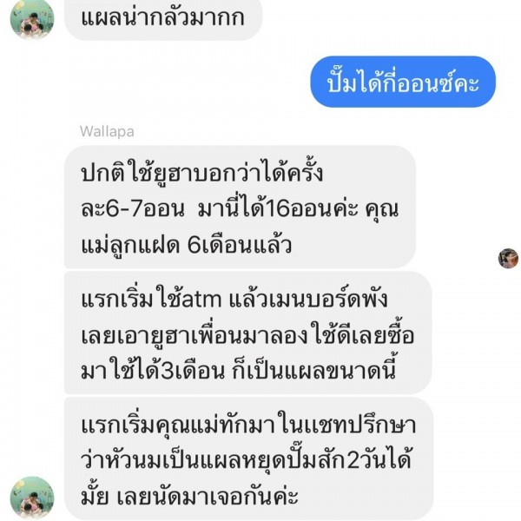Tap the line มาใช้ได้3เดือน ก็เป็นแผลขนาดนี้

pos(239,371)
